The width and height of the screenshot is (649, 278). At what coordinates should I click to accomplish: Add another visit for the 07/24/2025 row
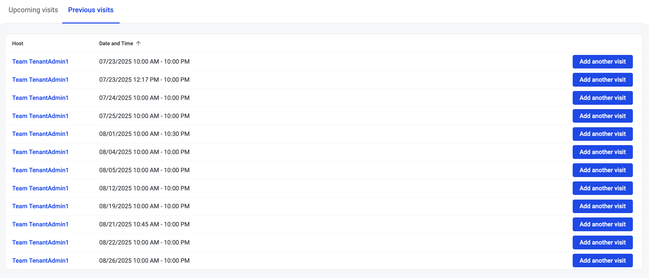tap(602, 98)
